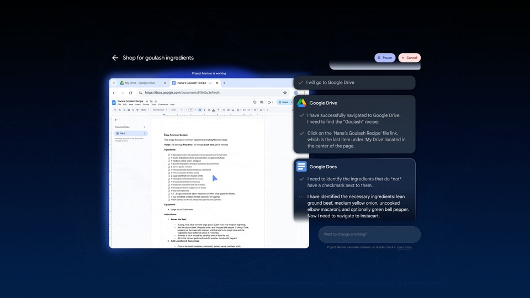Open new browser tab with plus button
This screenshot has height=298, width=530.
pyautogui.click(x=224, y=83)
